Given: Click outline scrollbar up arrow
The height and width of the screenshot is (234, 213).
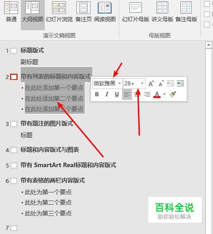Looking at the screenshot, I should (x=209, y=45).
